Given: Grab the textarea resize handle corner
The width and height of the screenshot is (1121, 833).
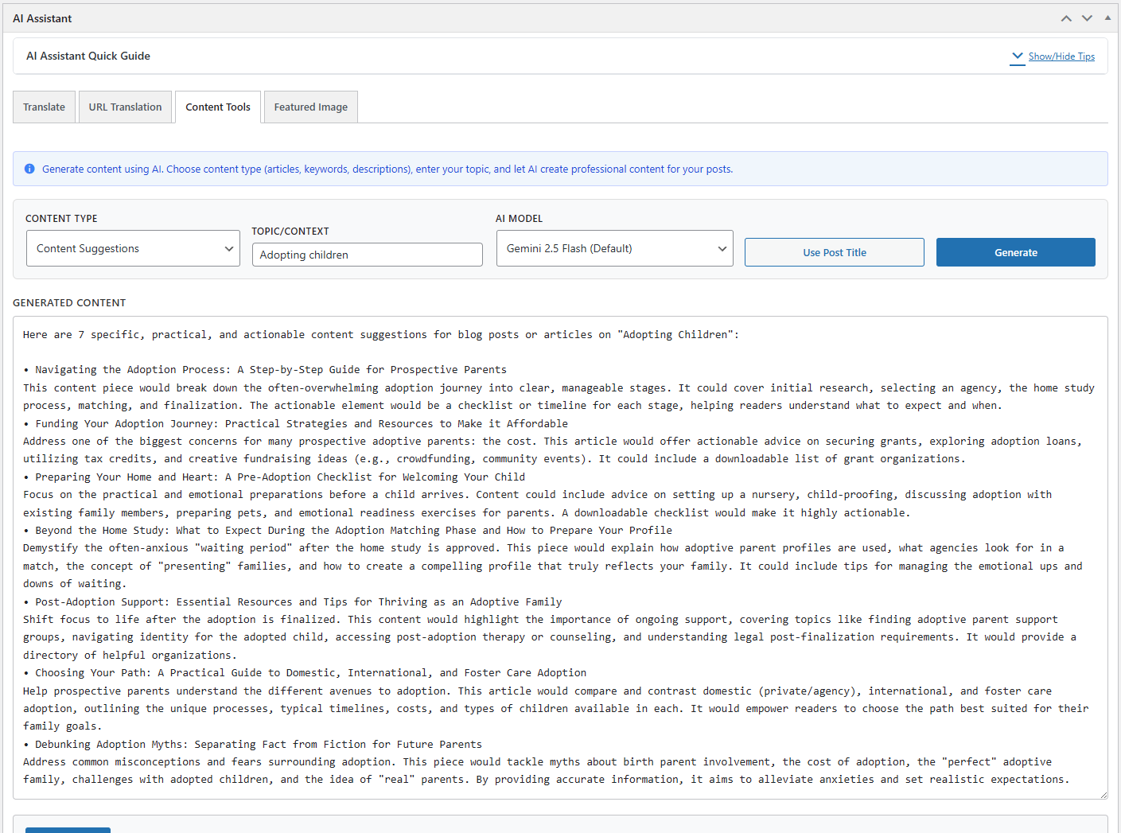Looking at the screenshot, I should [1103, 794].
